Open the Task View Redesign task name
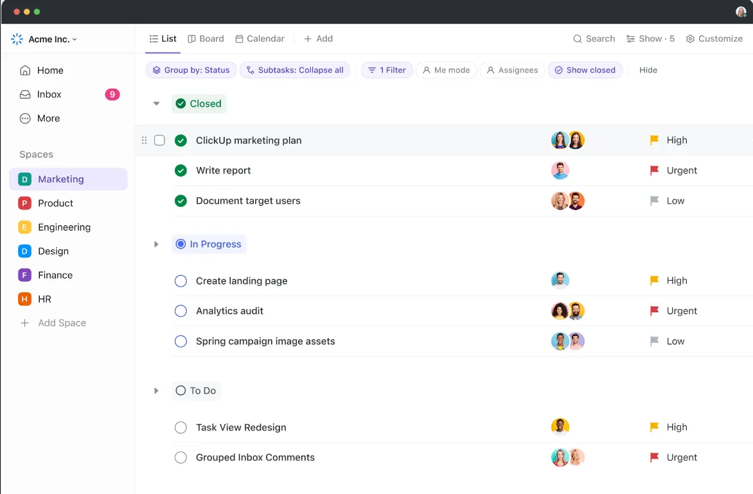753x494 pixels. pyautogui.click(x=241, y=427)
